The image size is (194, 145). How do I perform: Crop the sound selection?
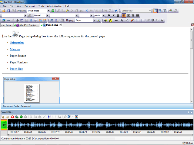click(x=59, y=117)
